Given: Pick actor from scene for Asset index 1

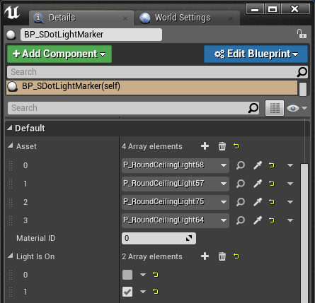Looking at the screenshot, I should [258, 184].
